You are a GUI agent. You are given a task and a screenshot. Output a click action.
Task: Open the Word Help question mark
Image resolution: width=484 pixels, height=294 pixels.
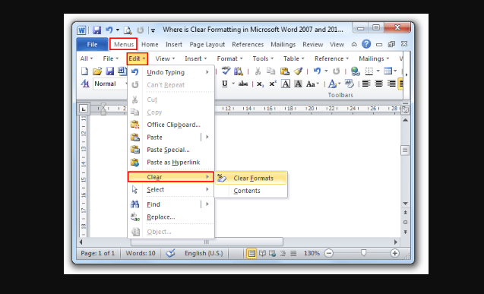pyautogui.click(x=366, y=44)
